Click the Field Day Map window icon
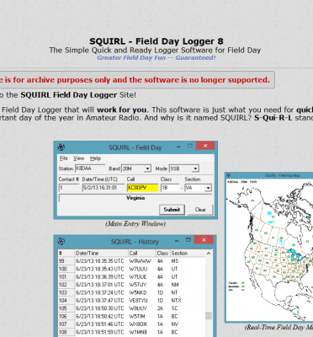This screenshot has width=313, height=337. click(x=229, y=175)
